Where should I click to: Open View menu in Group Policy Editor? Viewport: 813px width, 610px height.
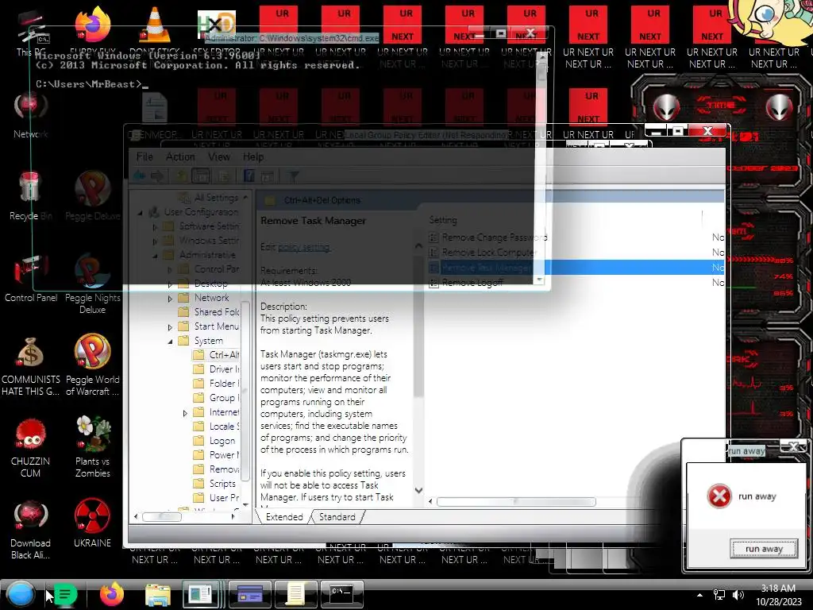[219, 156]
